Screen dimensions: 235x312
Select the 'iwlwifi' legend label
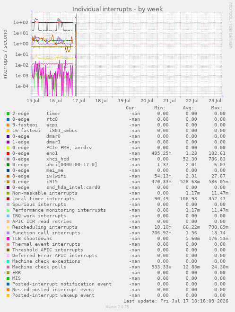(56, 176)
